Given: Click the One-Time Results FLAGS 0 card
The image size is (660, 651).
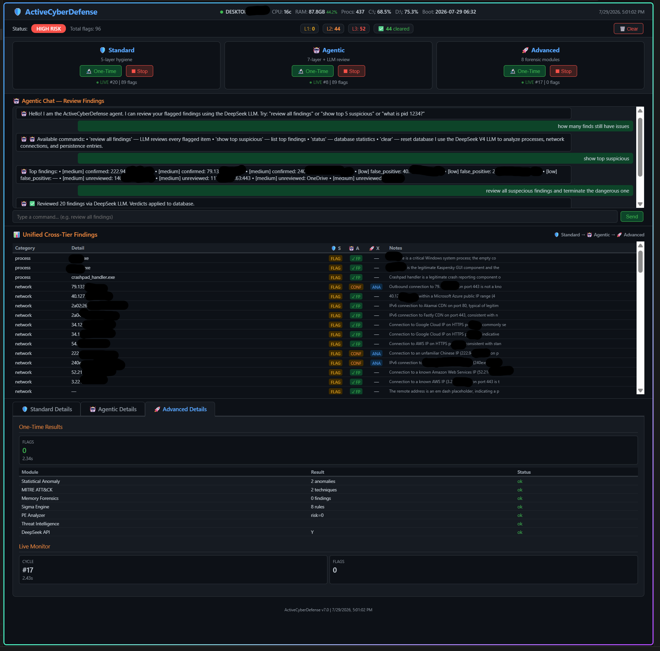Looking at the screenshot, I should click(x=328, y=450).
